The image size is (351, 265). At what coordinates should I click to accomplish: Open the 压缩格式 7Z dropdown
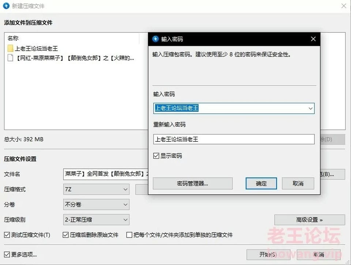[x=96, y=189]
